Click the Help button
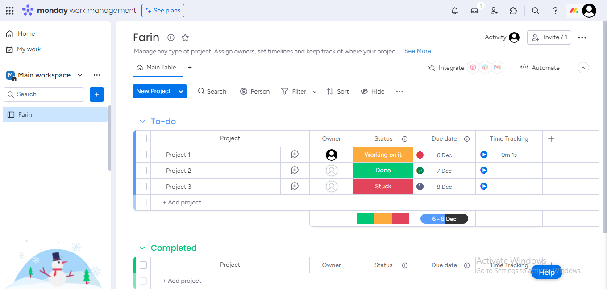The image size is (607, 289). [x=546, y=272]
